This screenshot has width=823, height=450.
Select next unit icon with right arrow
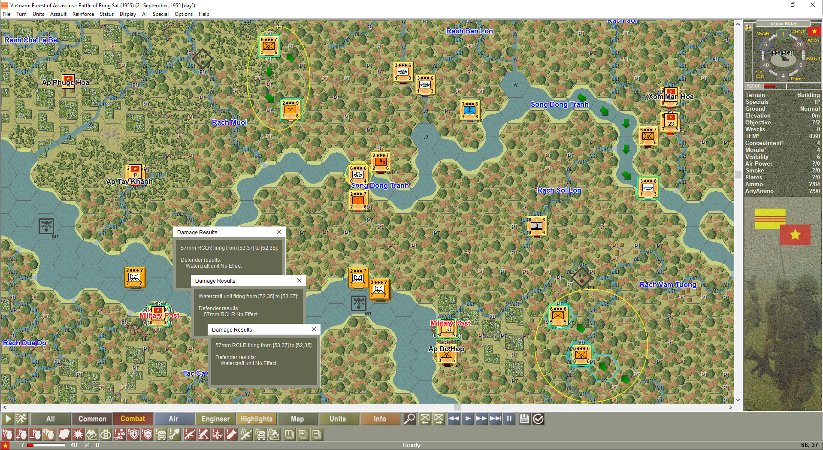439,419
